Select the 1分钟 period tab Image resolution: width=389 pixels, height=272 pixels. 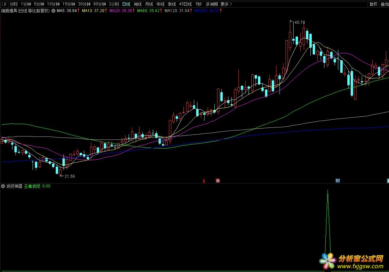[x=26, y=4]
